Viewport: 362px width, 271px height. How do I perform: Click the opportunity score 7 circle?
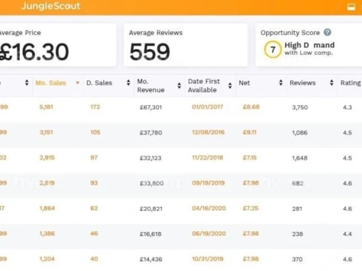point(273,49)
